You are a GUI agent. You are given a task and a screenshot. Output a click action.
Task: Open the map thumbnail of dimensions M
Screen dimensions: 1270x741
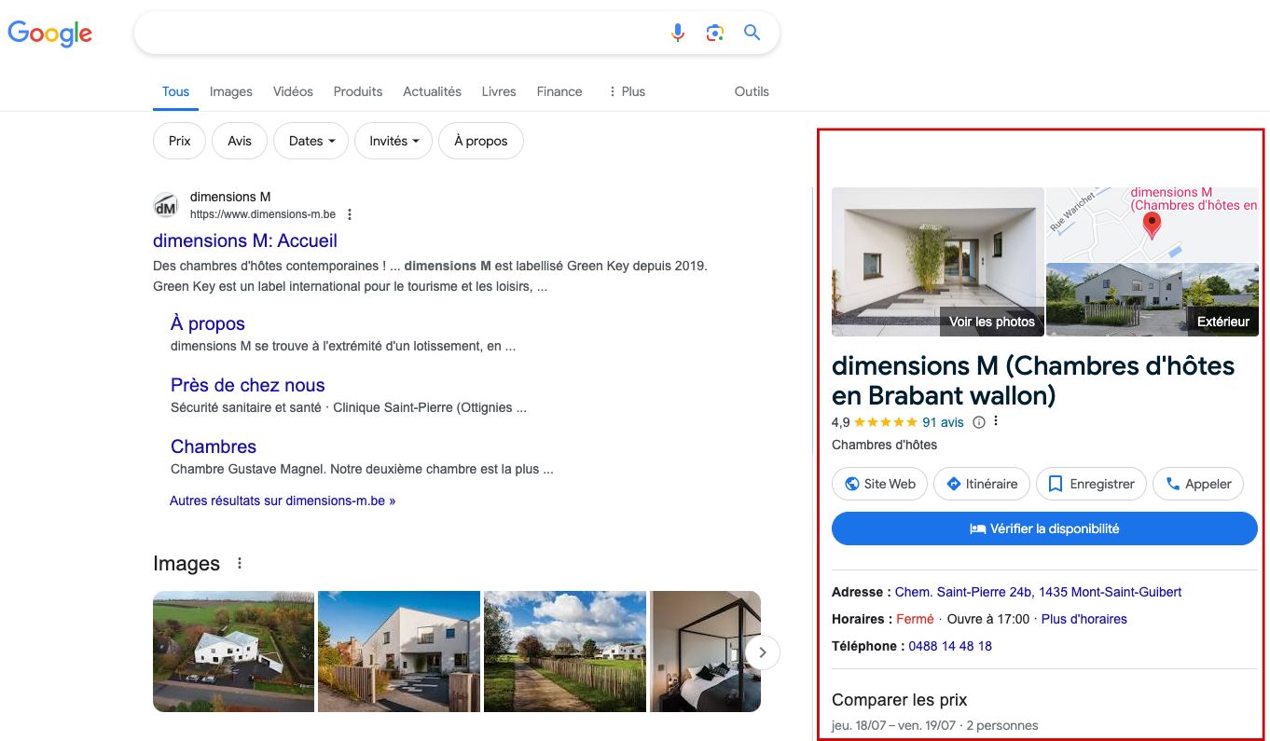(x=1152, y=224)
